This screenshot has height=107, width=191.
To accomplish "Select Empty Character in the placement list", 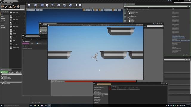I will coord(17,16).
